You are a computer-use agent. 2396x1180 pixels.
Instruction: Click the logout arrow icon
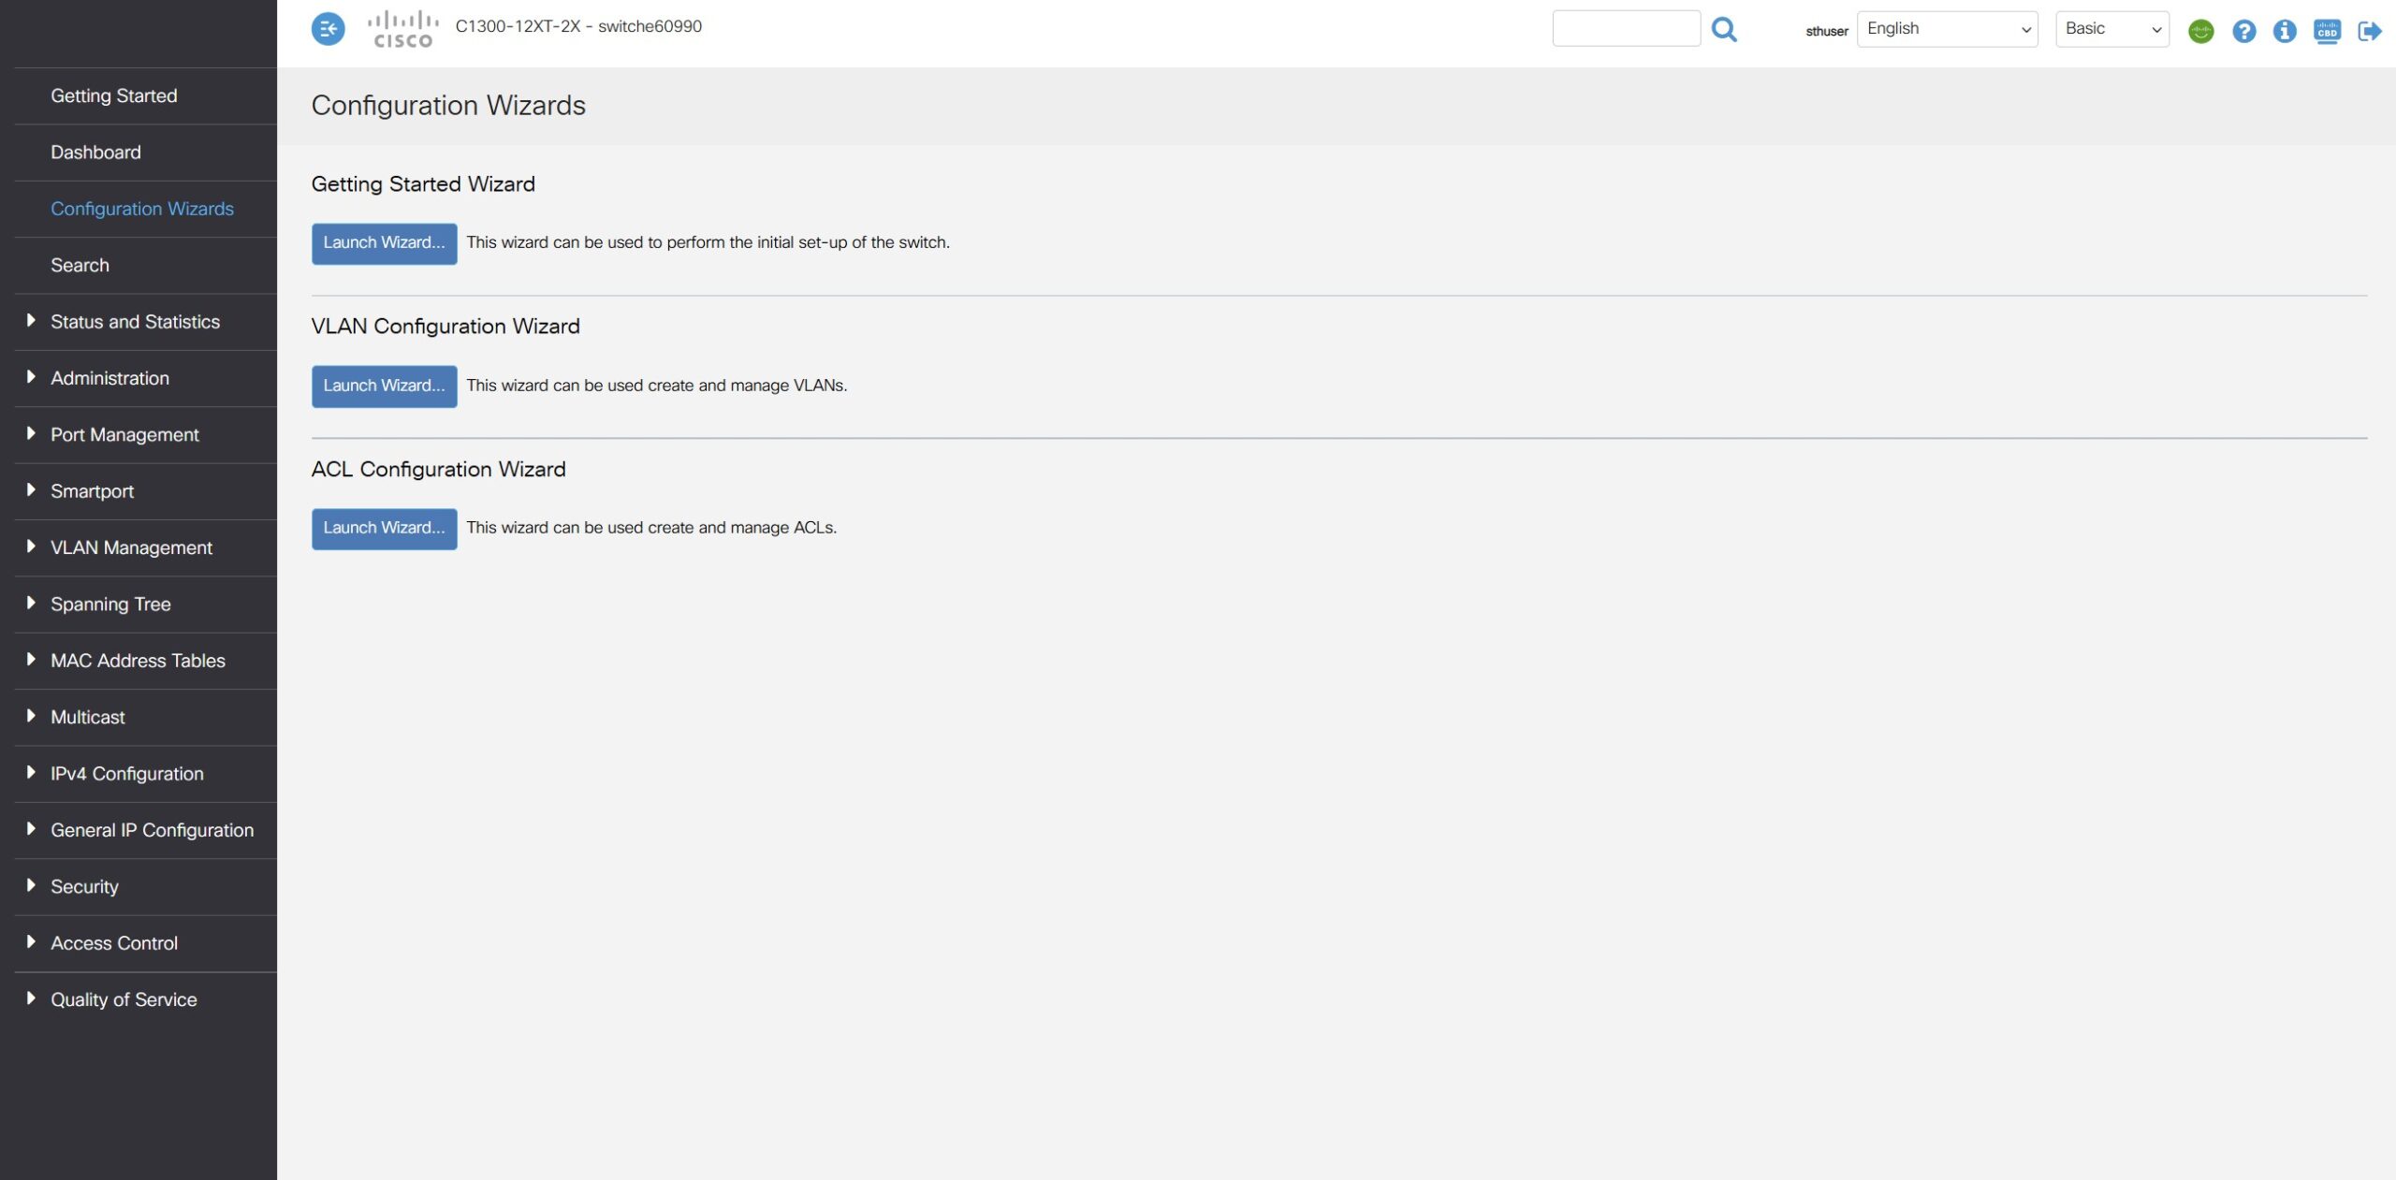point(2369,31)
